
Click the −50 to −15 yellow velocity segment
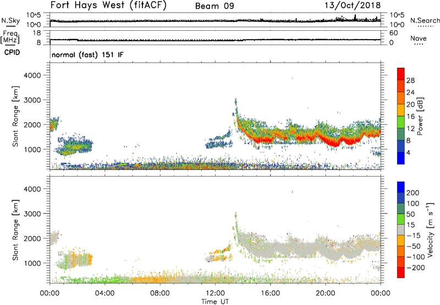[401, 241]
